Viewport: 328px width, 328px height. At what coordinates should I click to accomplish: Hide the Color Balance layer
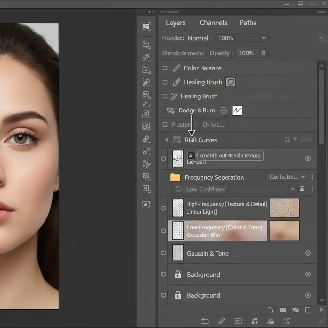click(x=165, y=68)
